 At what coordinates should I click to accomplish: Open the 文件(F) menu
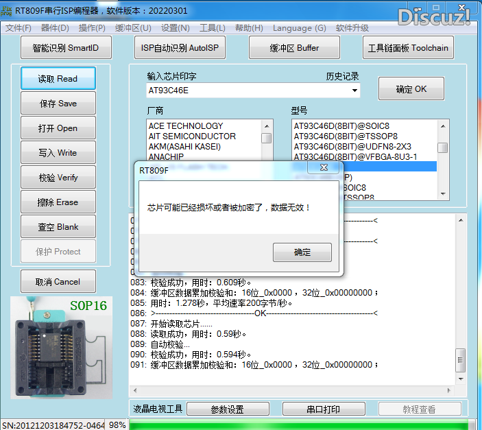(x=19, y=28)
